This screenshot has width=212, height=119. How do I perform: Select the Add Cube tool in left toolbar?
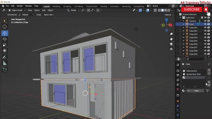click(x=5, y=70)
